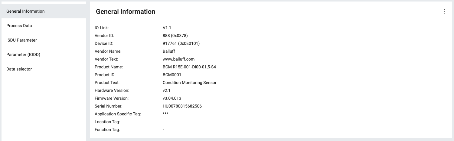Image resolution: width=454 pixels, height=141 pixels.
Task: Click the hardware version v2.1
Action: 167,90
